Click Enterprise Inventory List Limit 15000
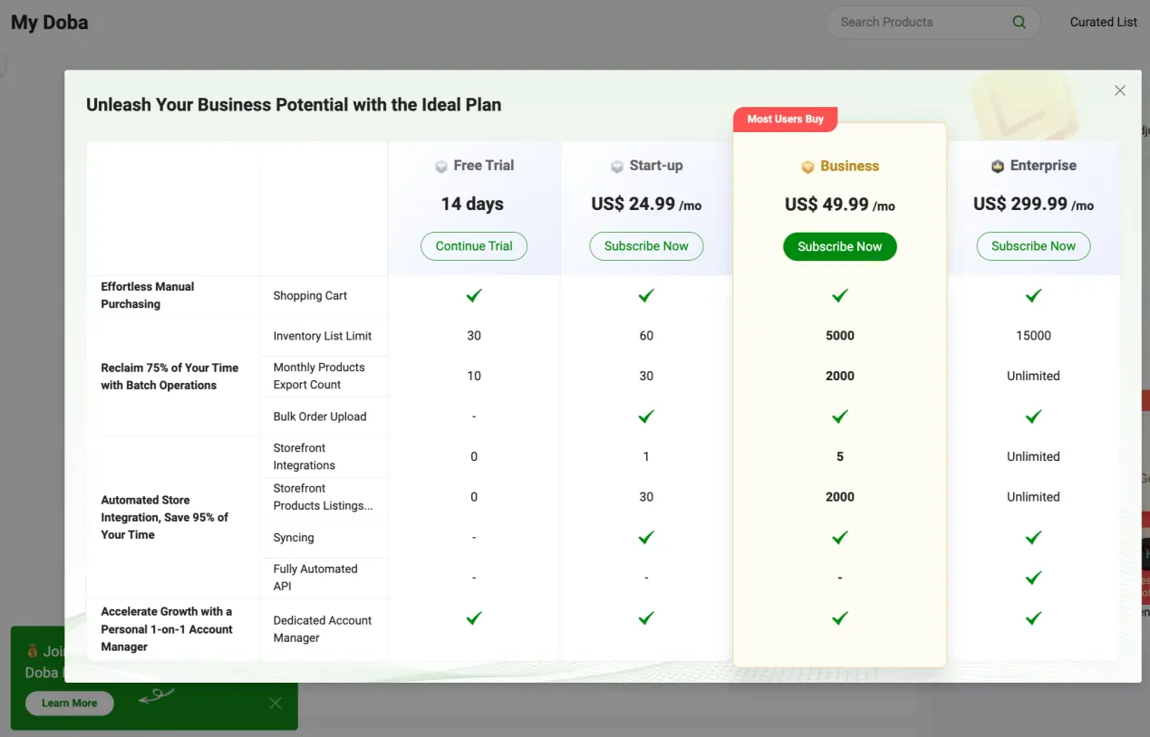Viewport: 1150px width, 737px height. coord(1033,336)
